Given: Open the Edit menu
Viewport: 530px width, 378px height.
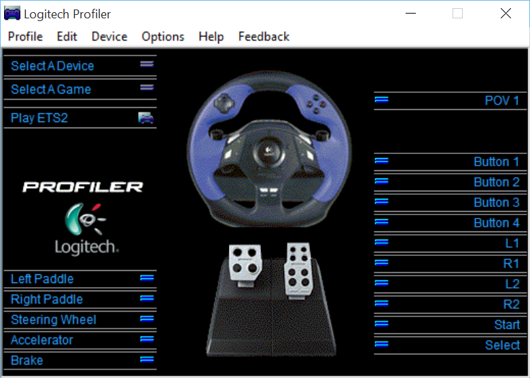Looking at the screenshot, I should pos(67,37).
